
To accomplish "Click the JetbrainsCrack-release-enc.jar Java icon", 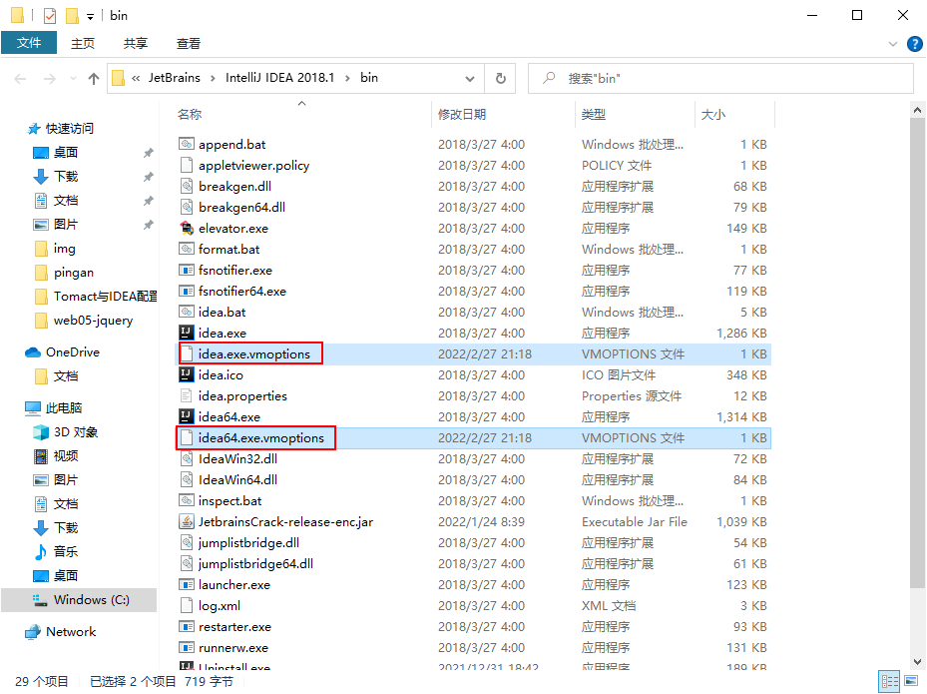I will pyautogui.click(x=187, y=522).
